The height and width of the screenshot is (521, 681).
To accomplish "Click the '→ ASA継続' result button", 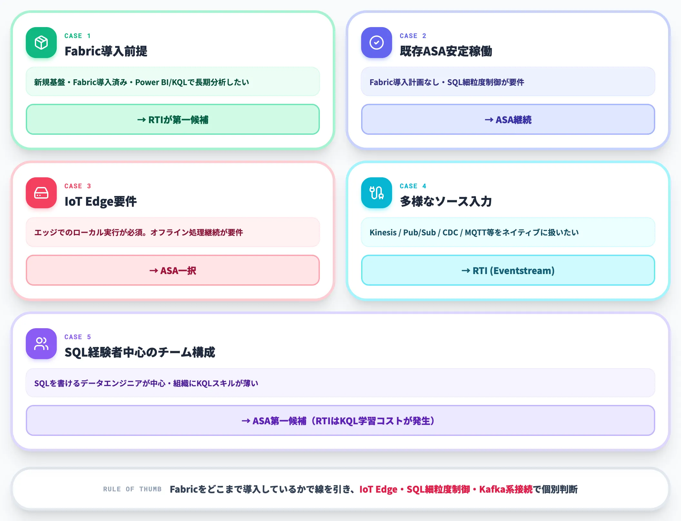I will click(x=508, y=119).
